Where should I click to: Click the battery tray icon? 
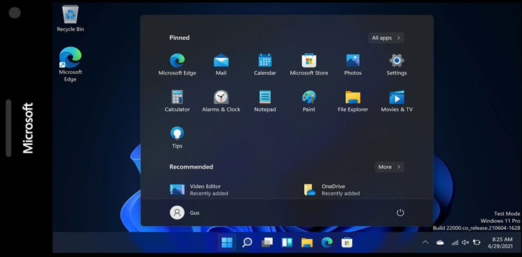[476, 242]
